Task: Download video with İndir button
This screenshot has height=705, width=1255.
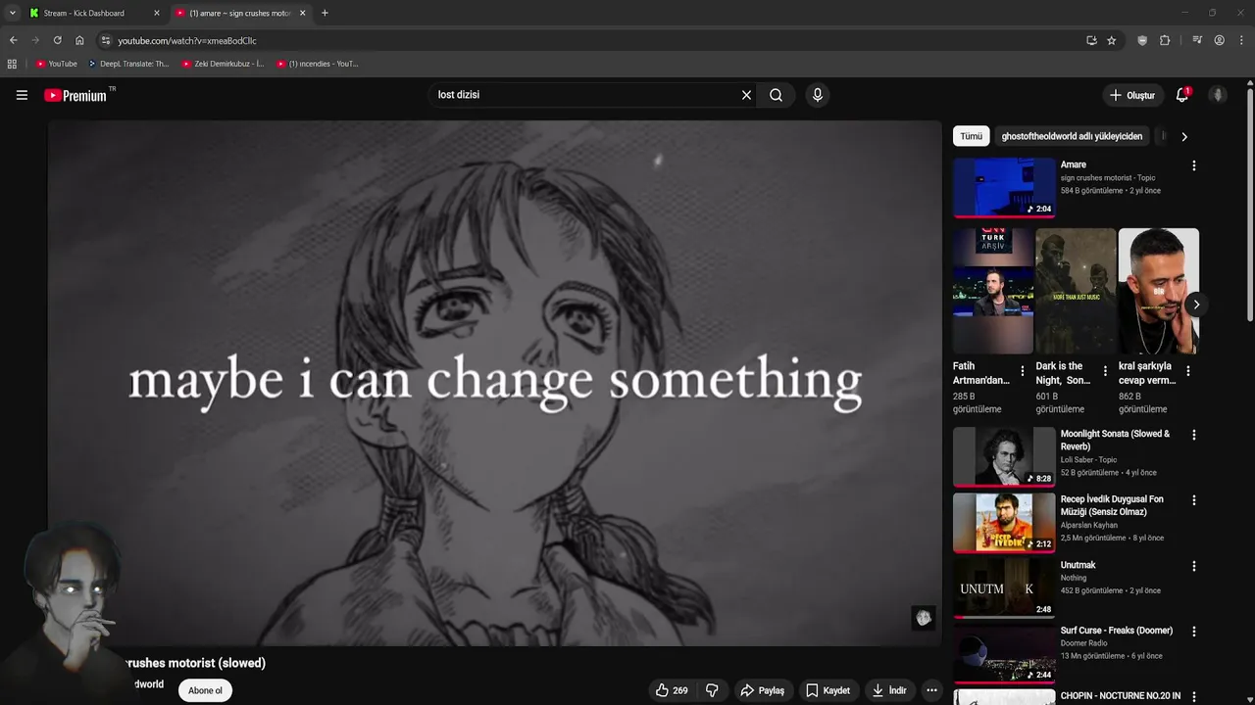Action: [889, 690]
